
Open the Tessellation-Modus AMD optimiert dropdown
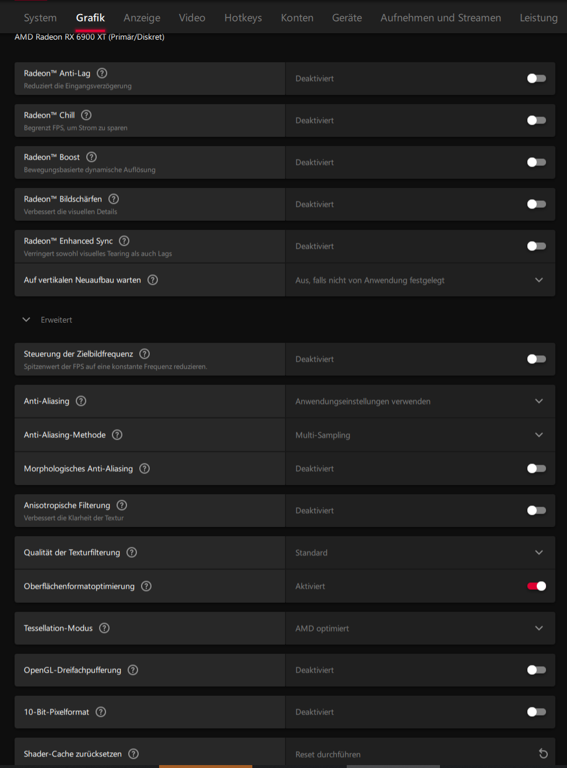[420, 628]
